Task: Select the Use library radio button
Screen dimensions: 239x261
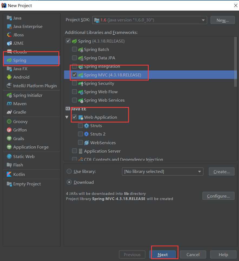Action: 69,171
